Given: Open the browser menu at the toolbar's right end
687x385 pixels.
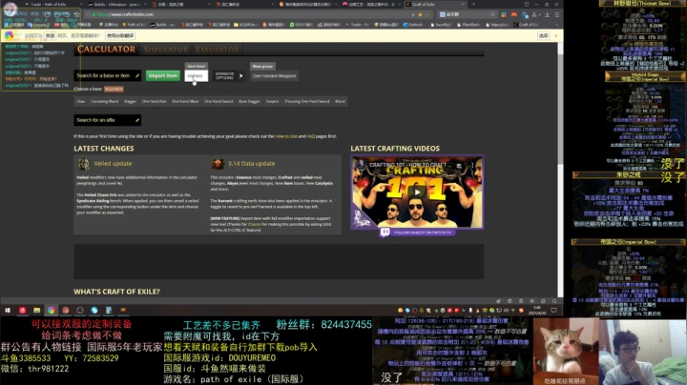Looking at the screenshot, I should (557, 14).
